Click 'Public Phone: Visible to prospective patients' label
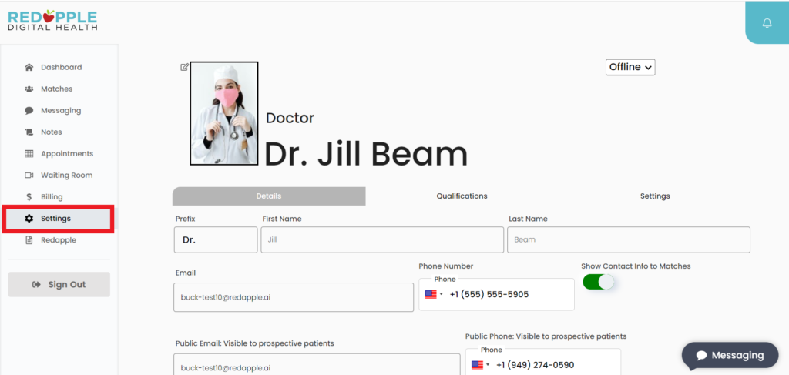This screenshot has height=375, width=789. tap(546, 336)
